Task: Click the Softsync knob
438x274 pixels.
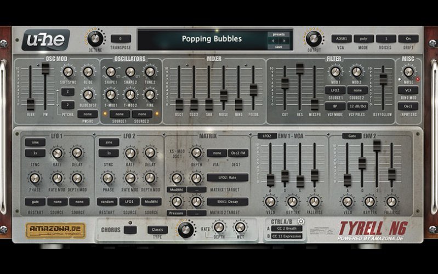Action: click(68, 72)
